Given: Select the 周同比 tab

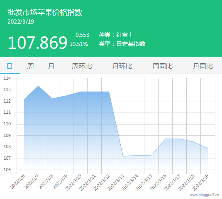Looking at the screenshot, I should click(x=163, y=66).
